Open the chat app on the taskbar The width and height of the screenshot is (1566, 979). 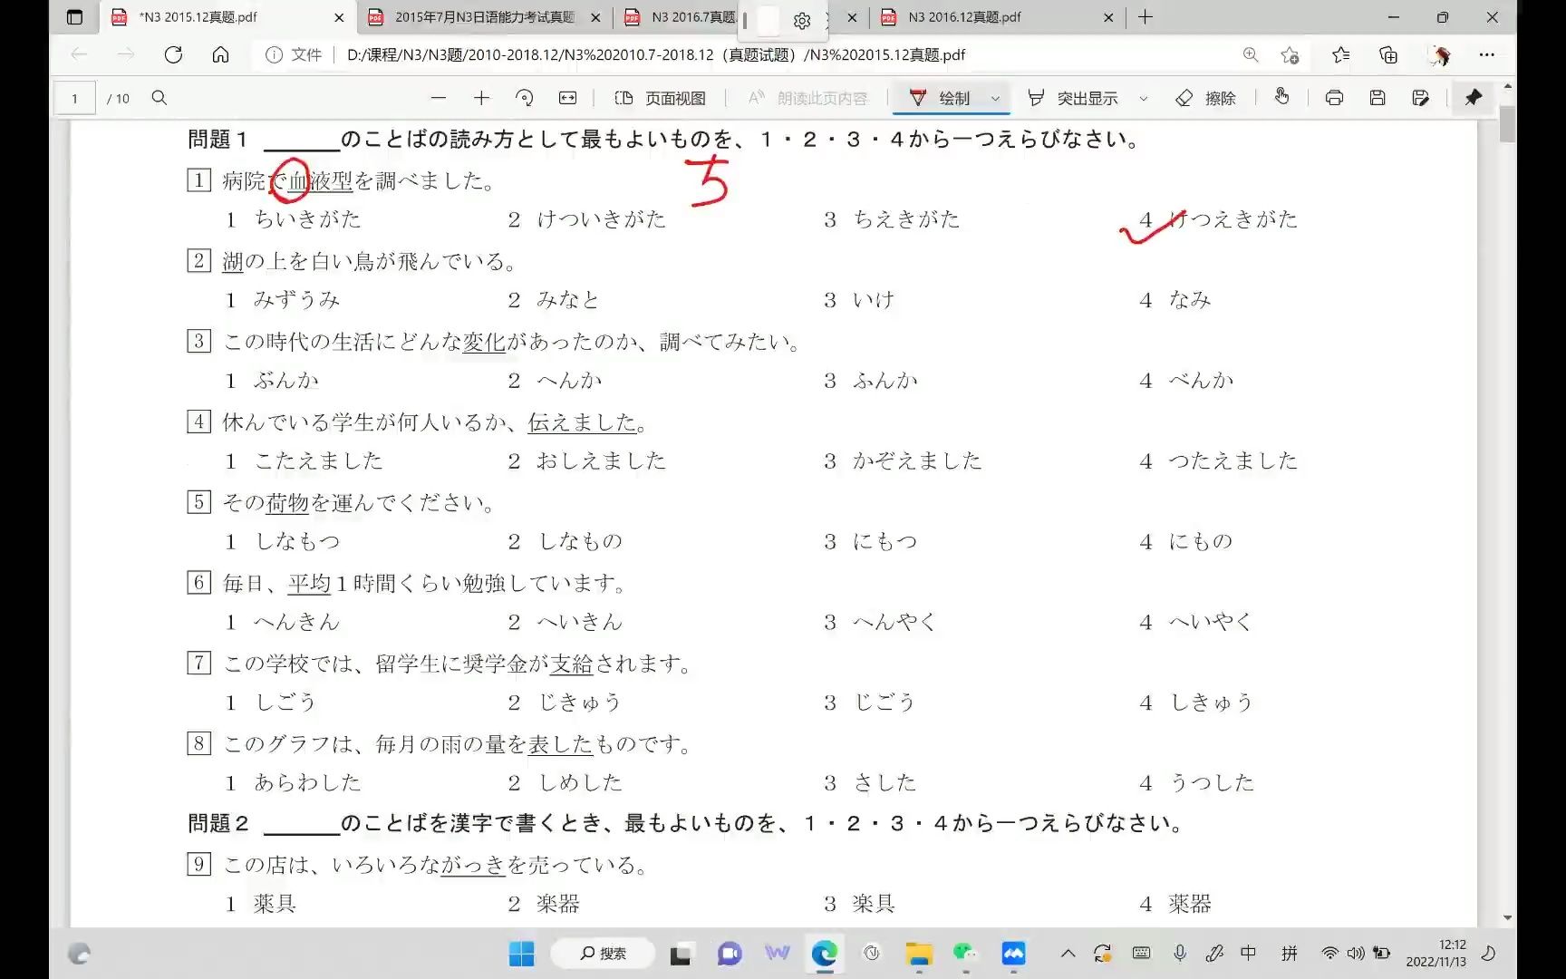(730, 954)
